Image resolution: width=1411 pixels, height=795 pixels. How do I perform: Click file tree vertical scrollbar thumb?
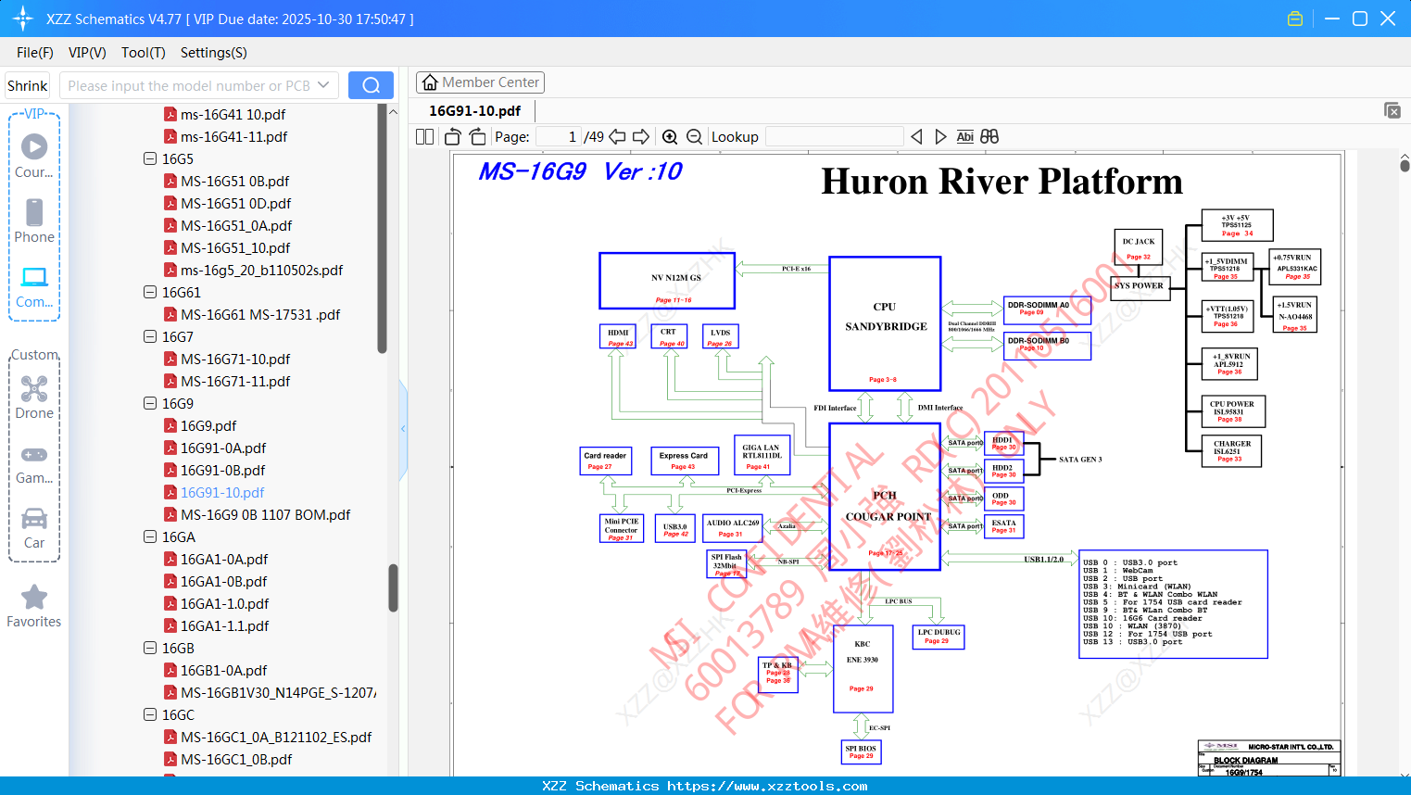(x=382, y=230)
